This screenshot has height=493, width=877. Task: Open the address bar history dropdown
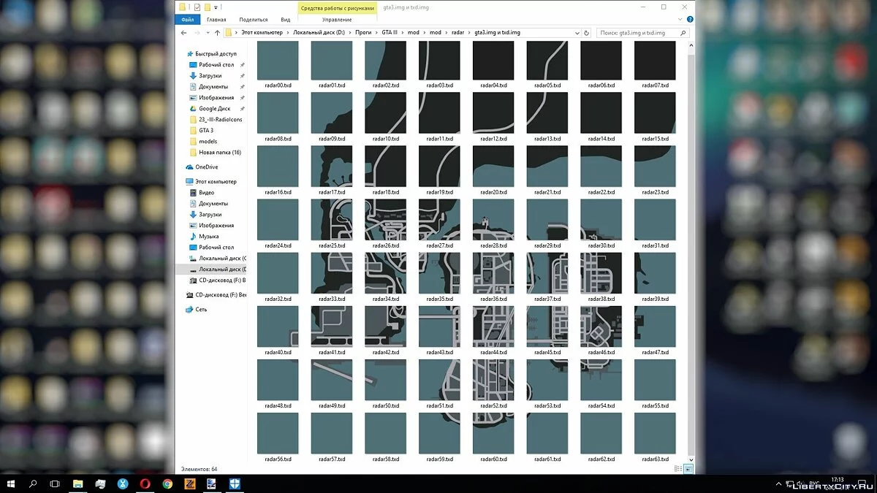pos(577,33)
